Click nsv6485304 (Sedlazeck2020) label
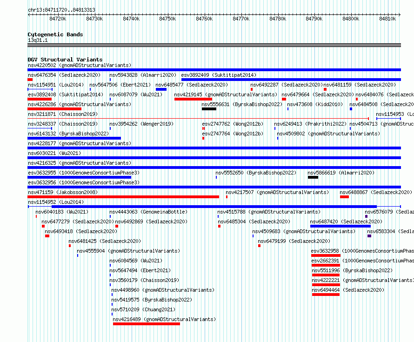Image resolution: width=414 pixels, height=342 pixels. (254, 221)
